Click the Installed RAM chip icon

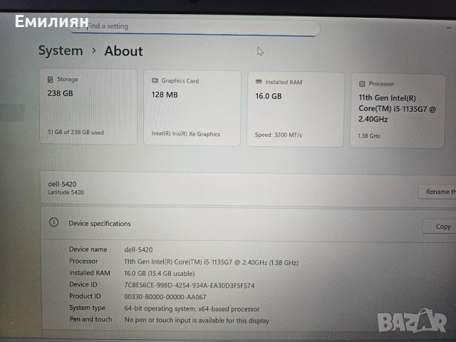tap(259, 82)
